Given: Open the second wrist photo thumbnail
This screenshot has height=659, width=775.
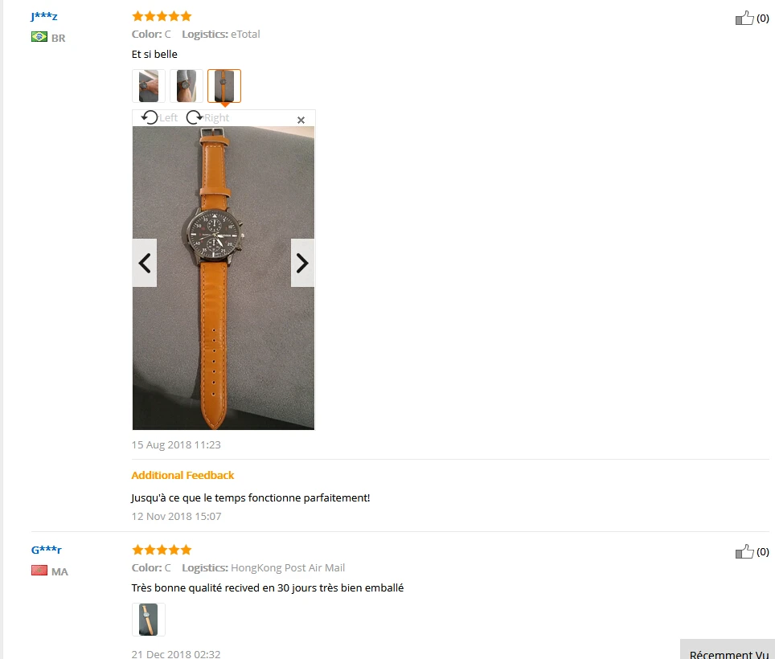Looking at the screenshot, I should (187, 86).
